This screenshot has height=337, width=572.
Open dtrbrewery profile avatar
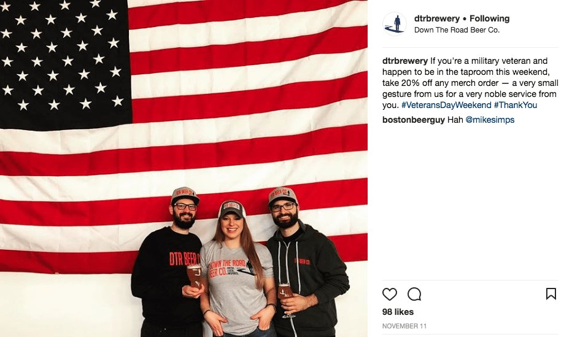(x=395, y=24)
